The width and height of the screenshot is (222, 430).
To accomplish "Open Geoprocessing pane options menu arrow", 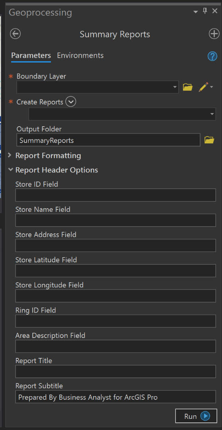I will (x=195, y=12).
